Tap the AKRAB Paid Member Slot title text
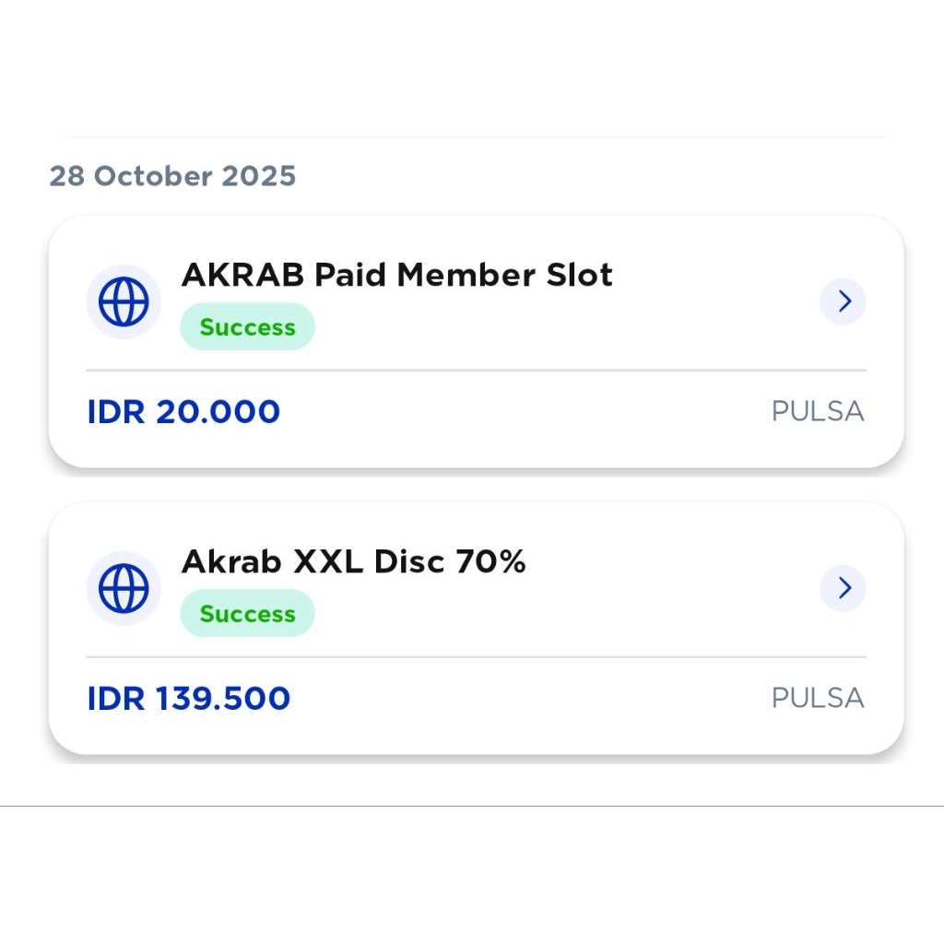The height and width of the screenshot is (944, 944). click(396, 274)
